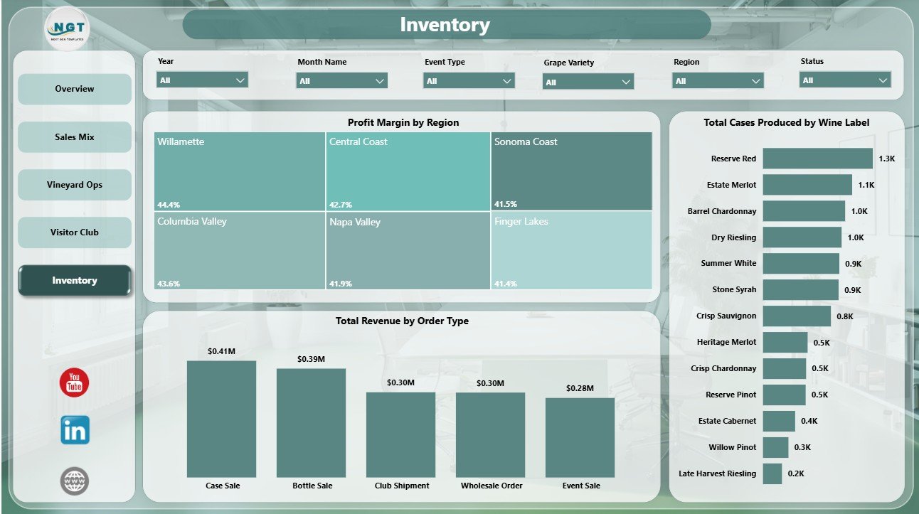Click the 1.1K data label
Image resolution: width=919 pixels, height=514 pixels.
point(866,185)
